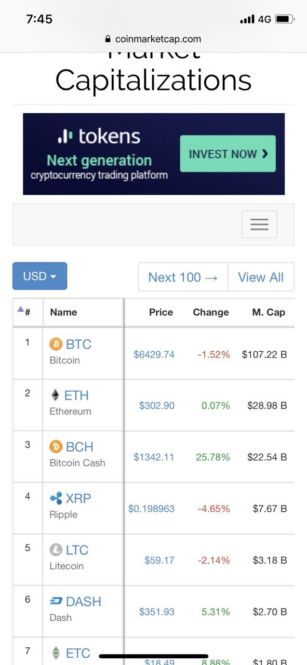Viewport: 307px width, 665px height.
Task: Sort the table by the Price header
Action: (x=161, y=312)
